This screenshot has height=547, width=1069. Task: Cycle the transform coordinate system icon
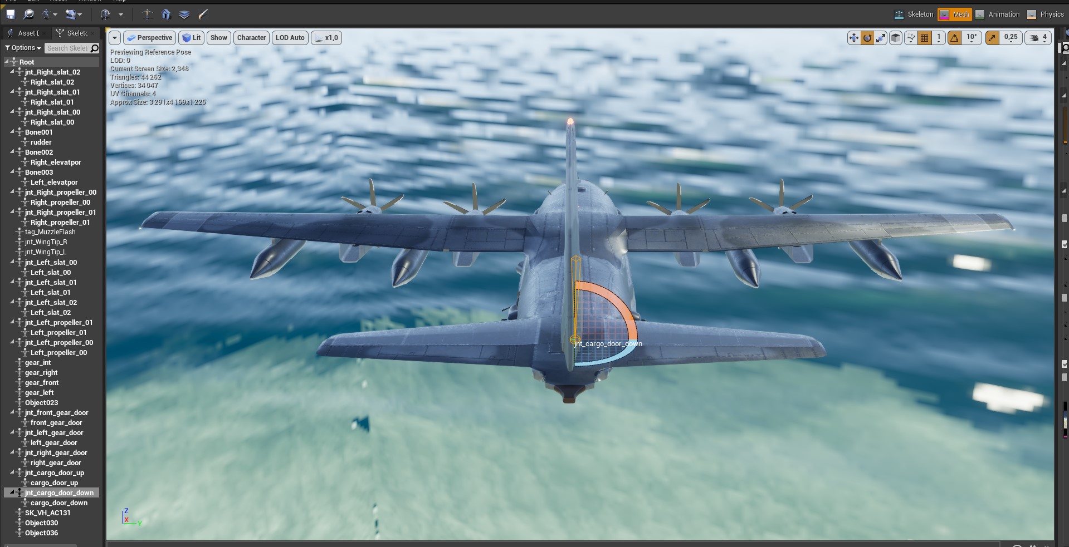[911, 38]
